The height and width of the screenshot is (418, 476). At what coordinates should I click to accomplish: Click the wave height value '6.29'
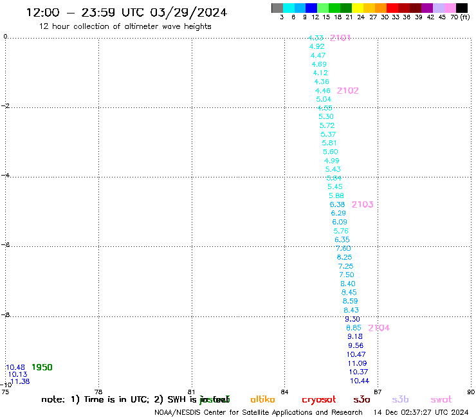[x=338, y=213]
